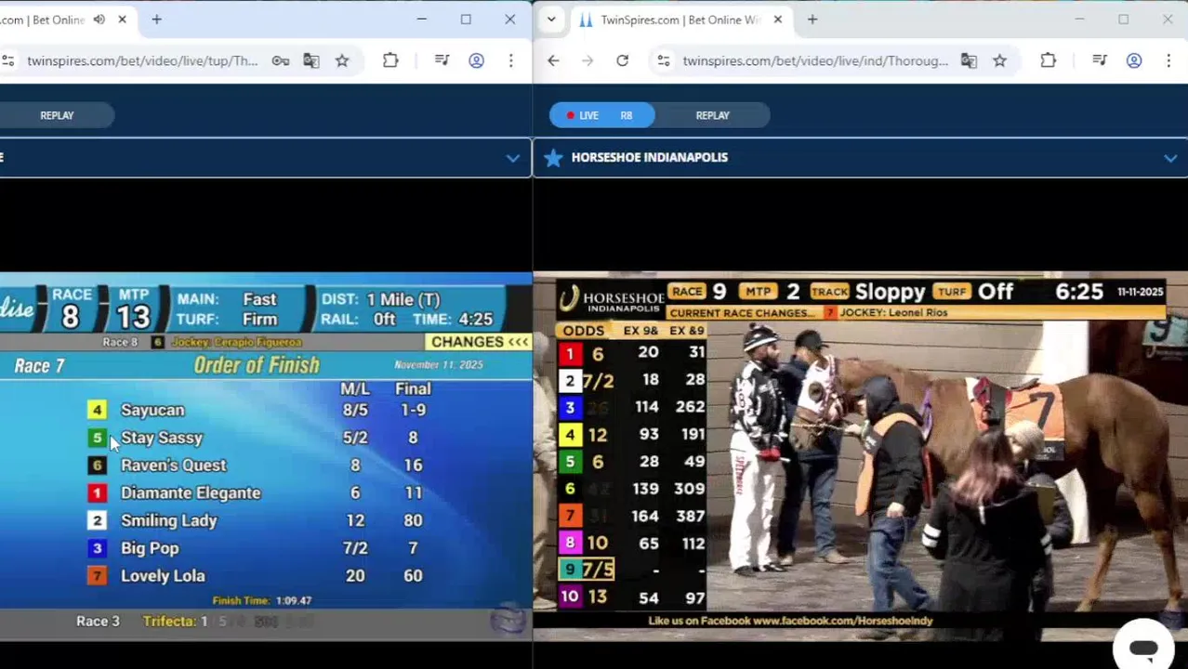Favorite Horseshoe Indianapolis with star icon
The height and width of the screenshot is (669, 1188).
click(553, 158)
